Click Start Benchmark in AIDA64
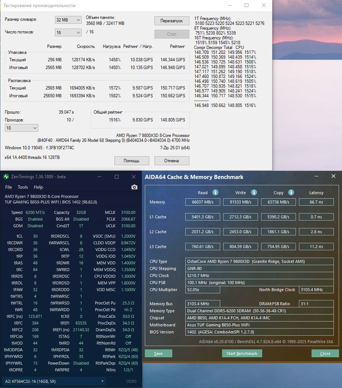The image size is (342, 388). (242, 353)
